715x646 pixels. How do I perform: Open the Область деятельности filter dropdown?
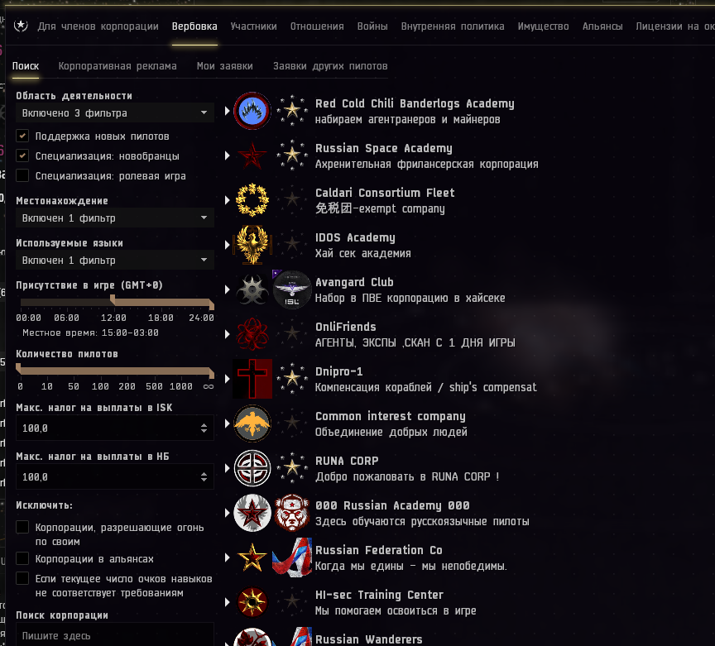click(115, 112)
